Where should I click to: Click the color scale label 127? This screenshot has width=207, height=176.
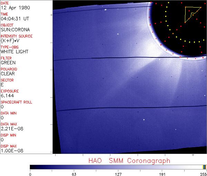pos(118,174)
